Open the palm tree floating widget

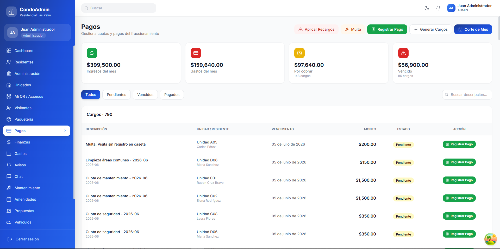click(490, 239)
